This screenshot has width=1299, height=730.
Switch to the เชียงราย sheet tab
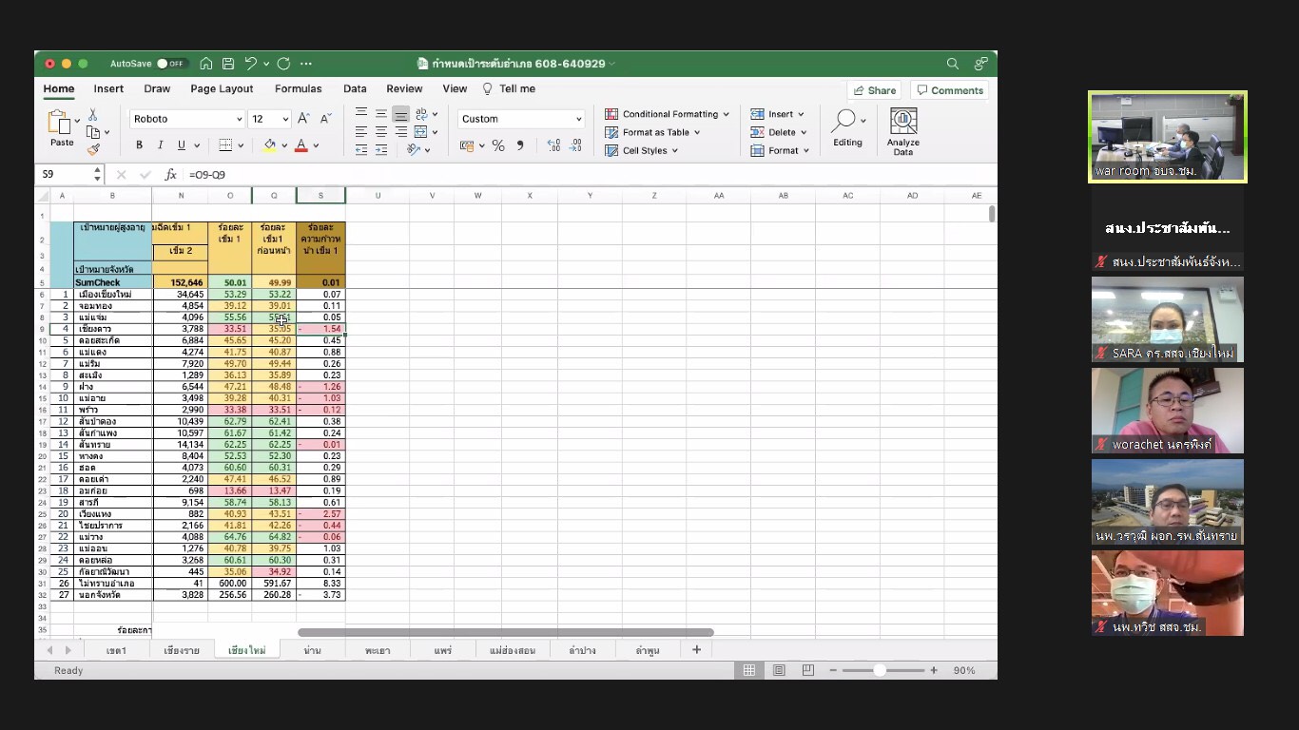point(182,650)
